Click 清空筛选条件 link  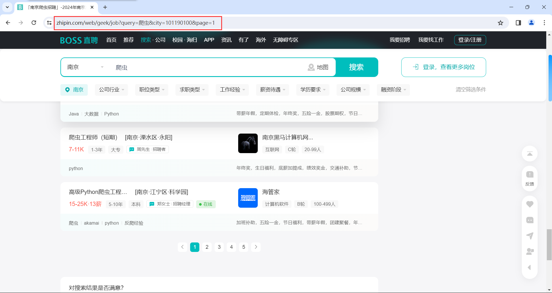pyautogui.click(x=471, y=90)
